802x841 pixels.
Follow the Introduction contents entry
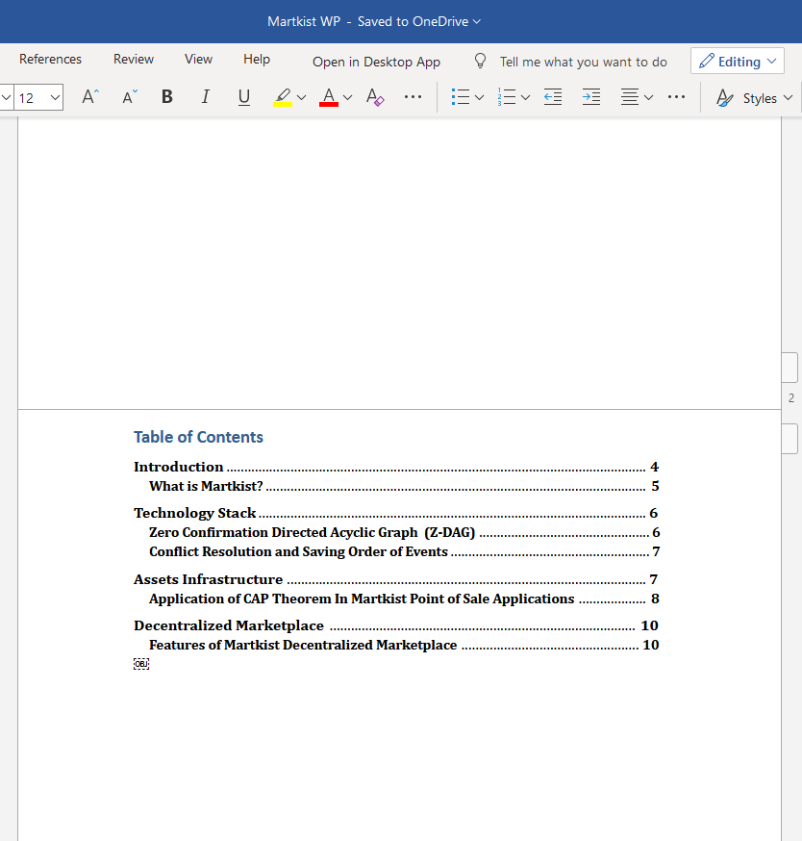[x=396, y=467]
